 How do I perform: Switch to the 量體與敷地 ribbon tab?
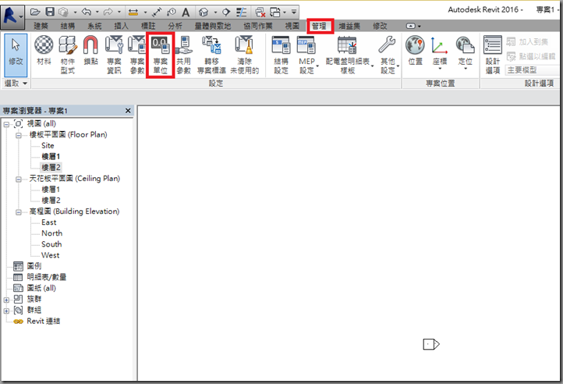click(x=213, y=26)
